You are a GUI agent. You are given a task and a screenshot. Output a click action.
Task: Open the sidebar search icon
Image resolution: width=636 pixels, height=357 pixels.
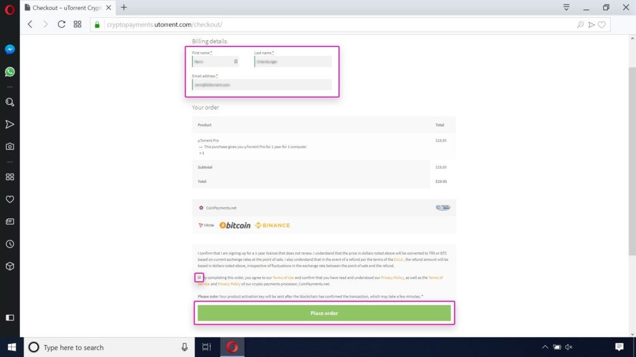click(x=10, y=102)
